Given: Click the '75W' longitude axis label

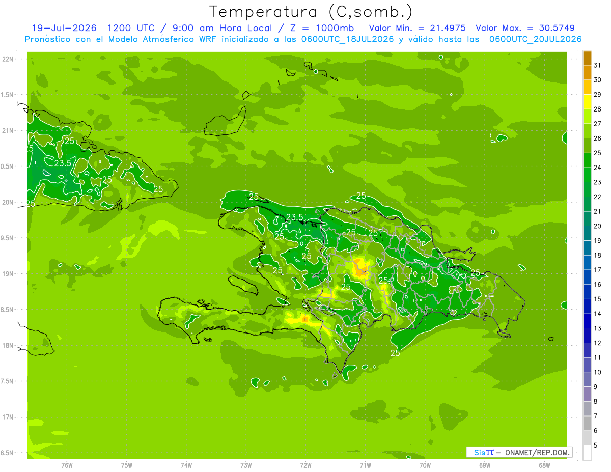Looking at the screenshot, I should tap(127, 465).
